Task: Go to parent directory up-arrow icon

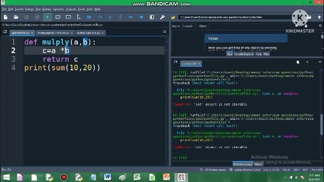Action: pos(319,17)
